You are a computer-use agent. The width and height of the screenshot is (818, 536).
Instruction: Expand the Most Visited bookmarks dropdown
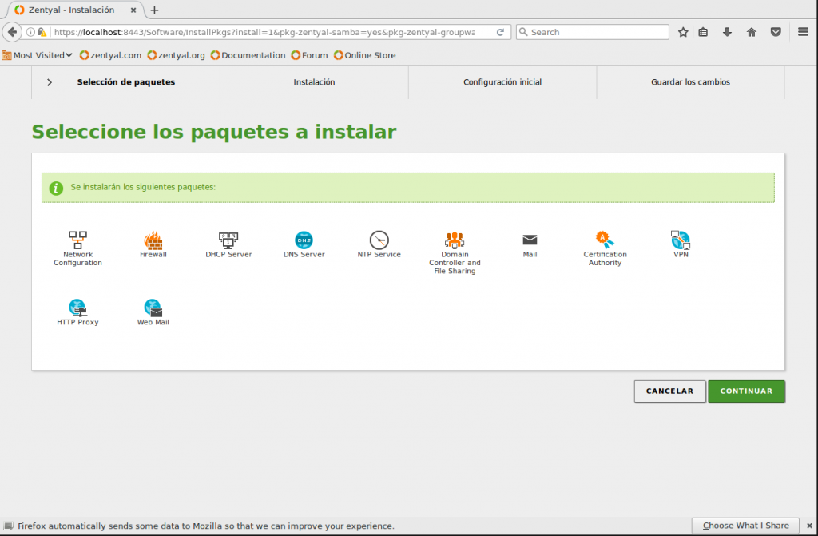click(x=38, y=55)
